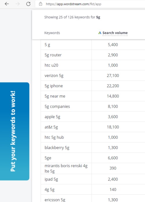Click search volume 390
Viewport: 145px width, 202px height.
113,168
